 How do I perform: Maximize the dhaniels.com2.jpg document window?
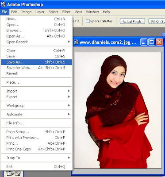click(152, 42)
